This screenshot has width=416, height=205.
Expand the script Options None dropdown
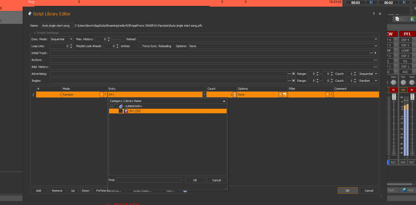tap(376, 46)
